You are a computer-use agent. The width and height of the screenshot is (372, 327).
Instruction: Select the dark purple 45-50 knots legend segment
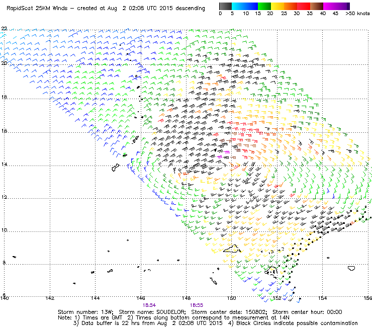(343, 6)
